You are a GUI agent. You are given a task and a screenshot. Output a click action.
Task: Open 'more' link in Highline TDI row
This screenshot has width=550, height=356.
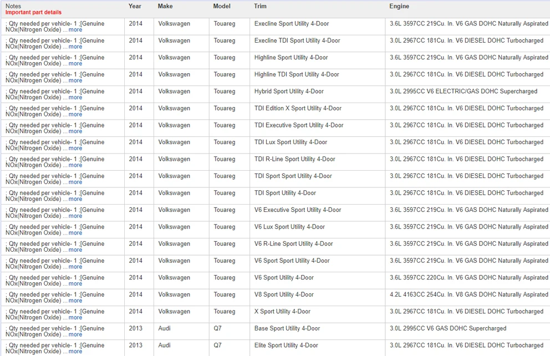pos(75,80)
